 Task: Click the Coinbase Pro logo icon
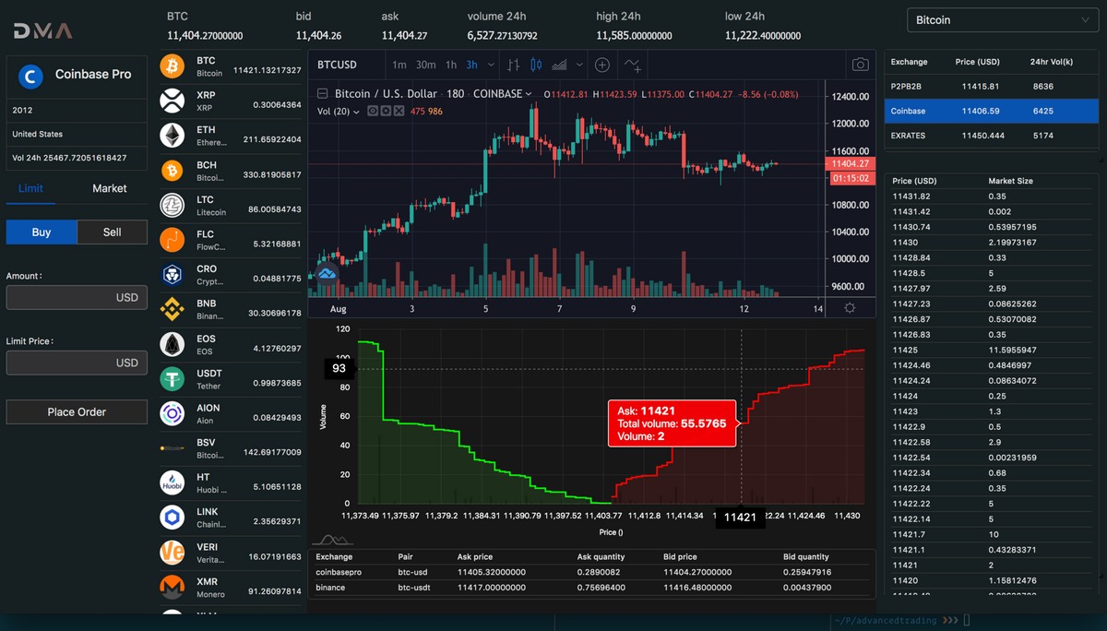point(32,77)
